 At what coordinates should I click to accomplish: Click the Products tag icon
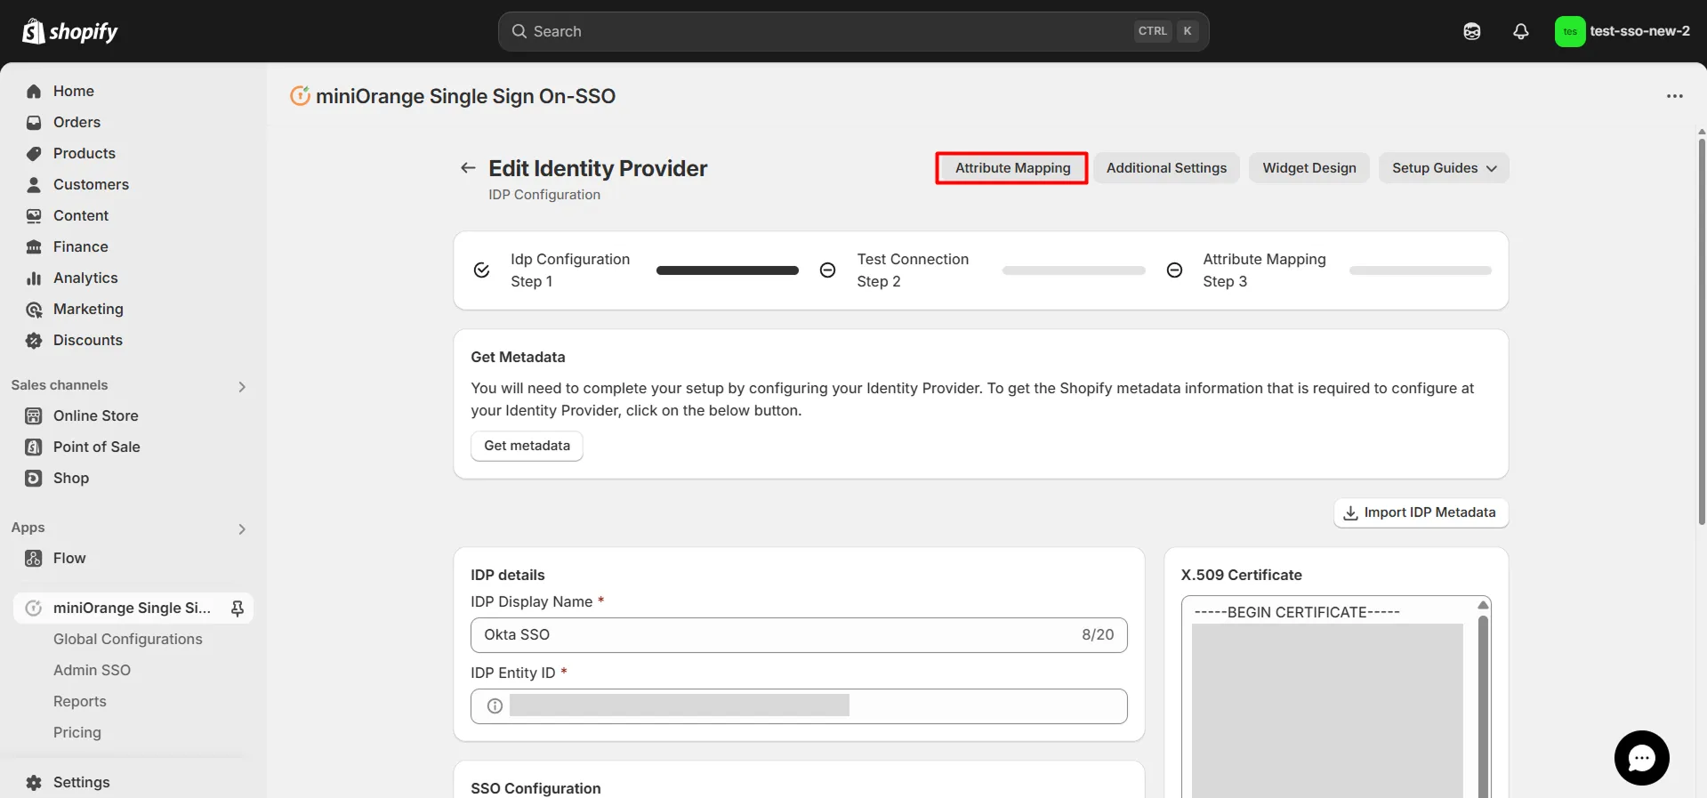point(34,153)
